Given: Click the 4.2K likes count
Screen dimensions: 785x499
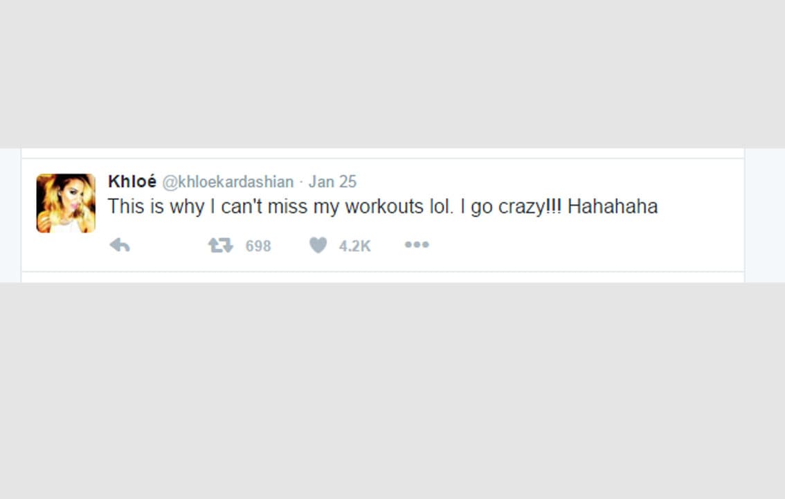Looking at the screenshot, I should (354, 246).
